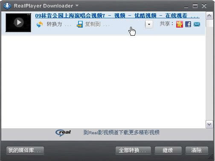Click the resize grip at the window corner
215x161 pixels.
[211, 157]
